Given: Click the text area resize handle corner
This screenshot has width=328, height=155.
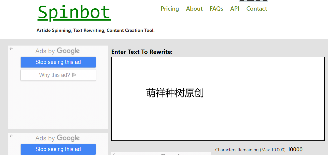Looking at the screenshot, I should coord(323,139).
